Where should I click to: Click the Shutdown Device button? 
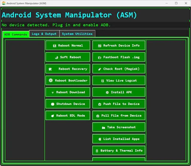[68, 104]
